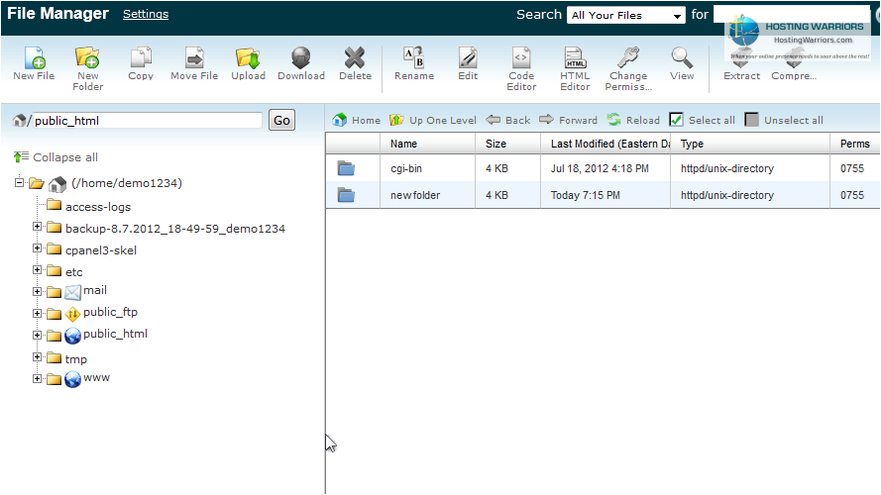Go to Home in file navigation bar
The image size is (881, 495).
point(356,120)
